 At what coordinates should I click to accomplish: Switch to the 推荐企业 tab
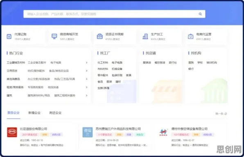pyautogui.click(x=14, y=113)
